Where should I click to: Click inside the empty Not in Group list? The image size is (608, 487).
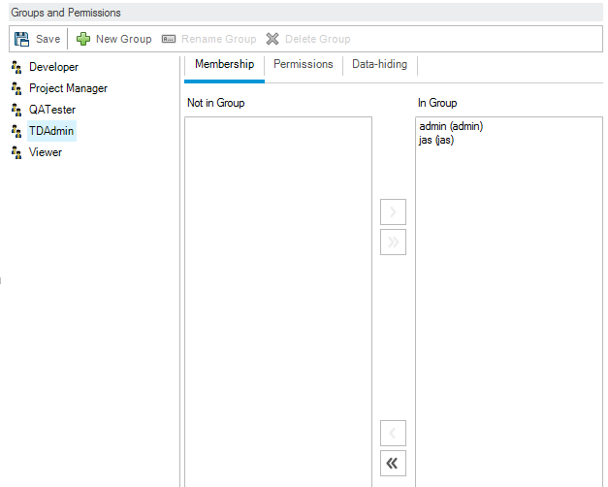(x=277, y=291)
